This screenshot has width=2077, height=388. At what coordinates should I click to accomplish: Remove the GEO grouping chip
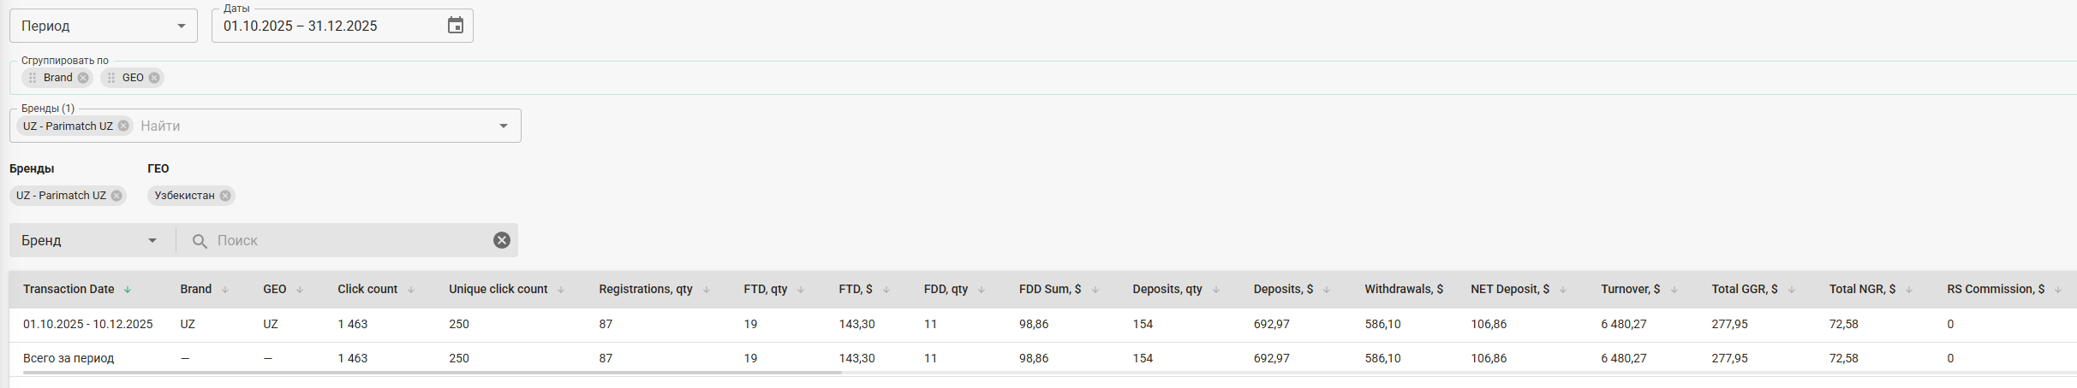point(154,78)
